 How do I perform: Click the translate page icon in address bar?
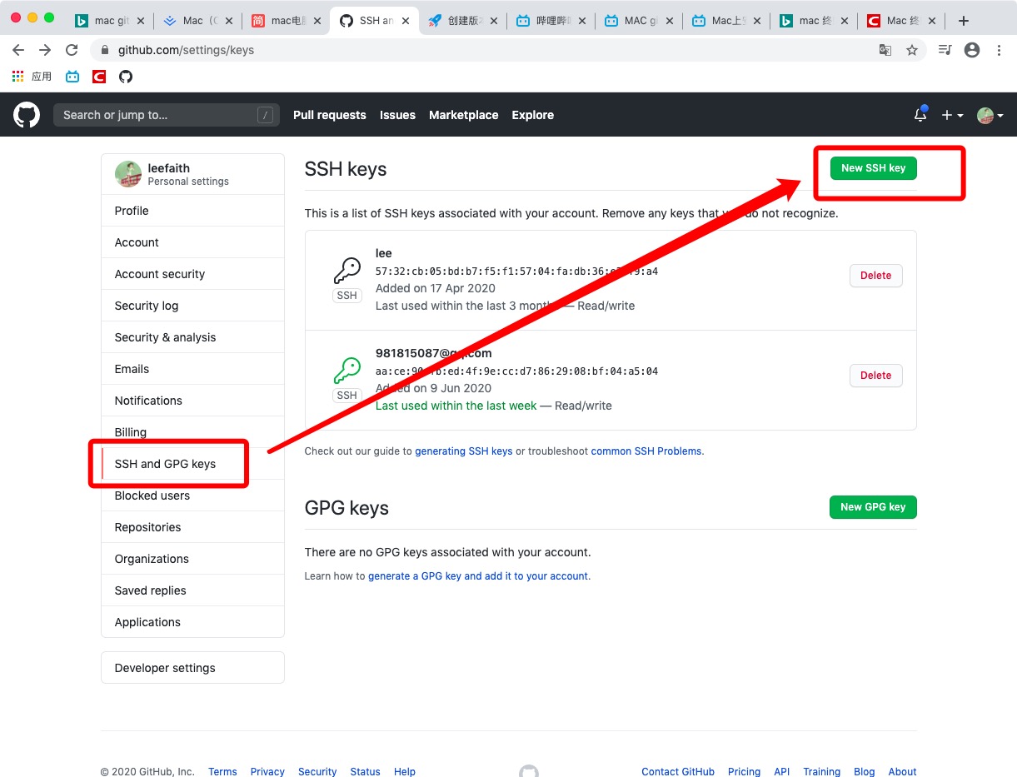tap(885, 50)
